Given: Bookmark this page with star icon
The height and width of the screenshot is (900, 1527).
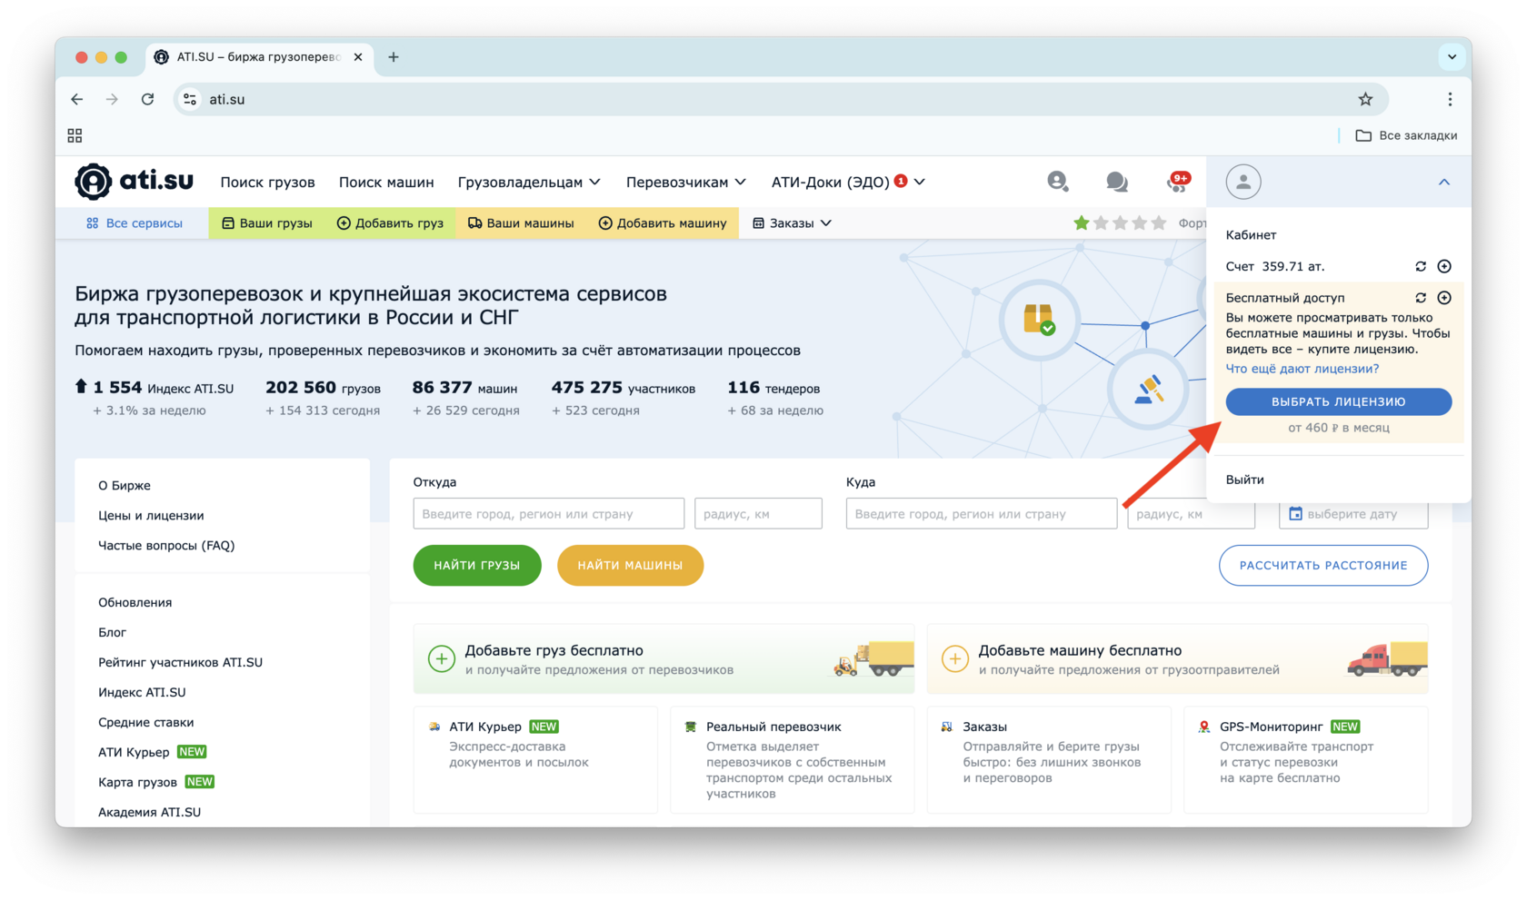Looking at the screenshot, I should click(1364, 99).
